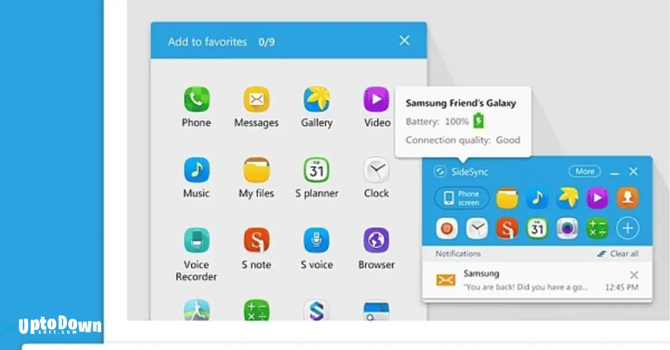Open the Phone screen button in SideSync

point(461,198)
